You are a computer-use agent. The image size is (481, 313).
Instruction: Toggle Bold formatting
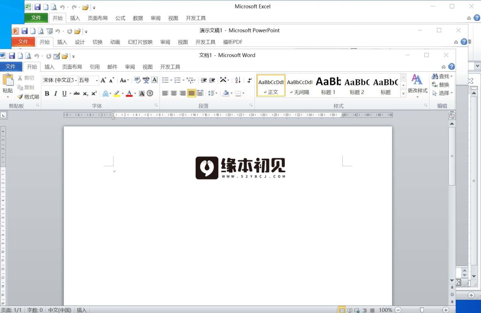(47, 93)
